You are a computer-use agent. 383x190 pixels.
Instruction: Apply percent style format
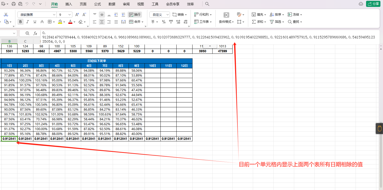pos(164,22)
